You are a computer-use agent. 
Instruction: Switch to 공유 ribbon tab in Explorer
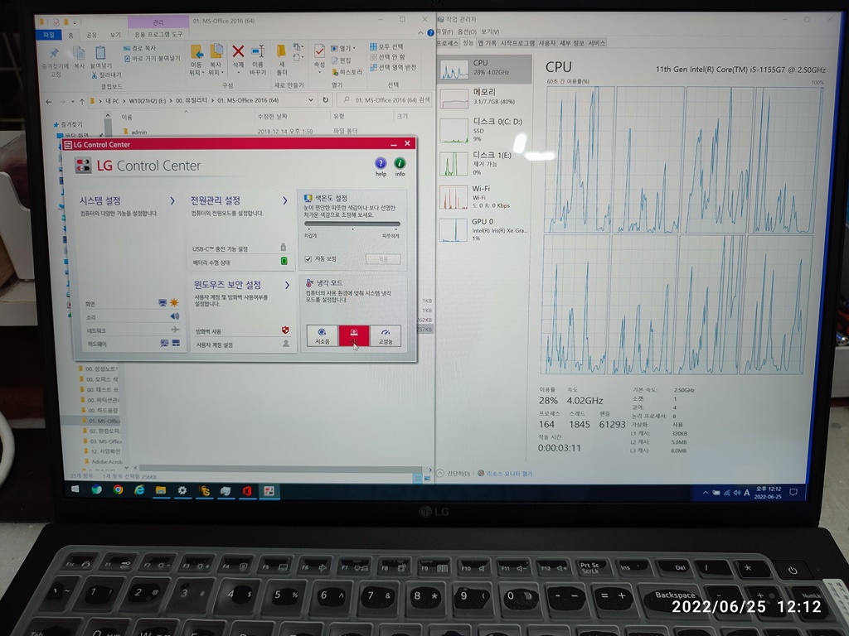point(91,35)
